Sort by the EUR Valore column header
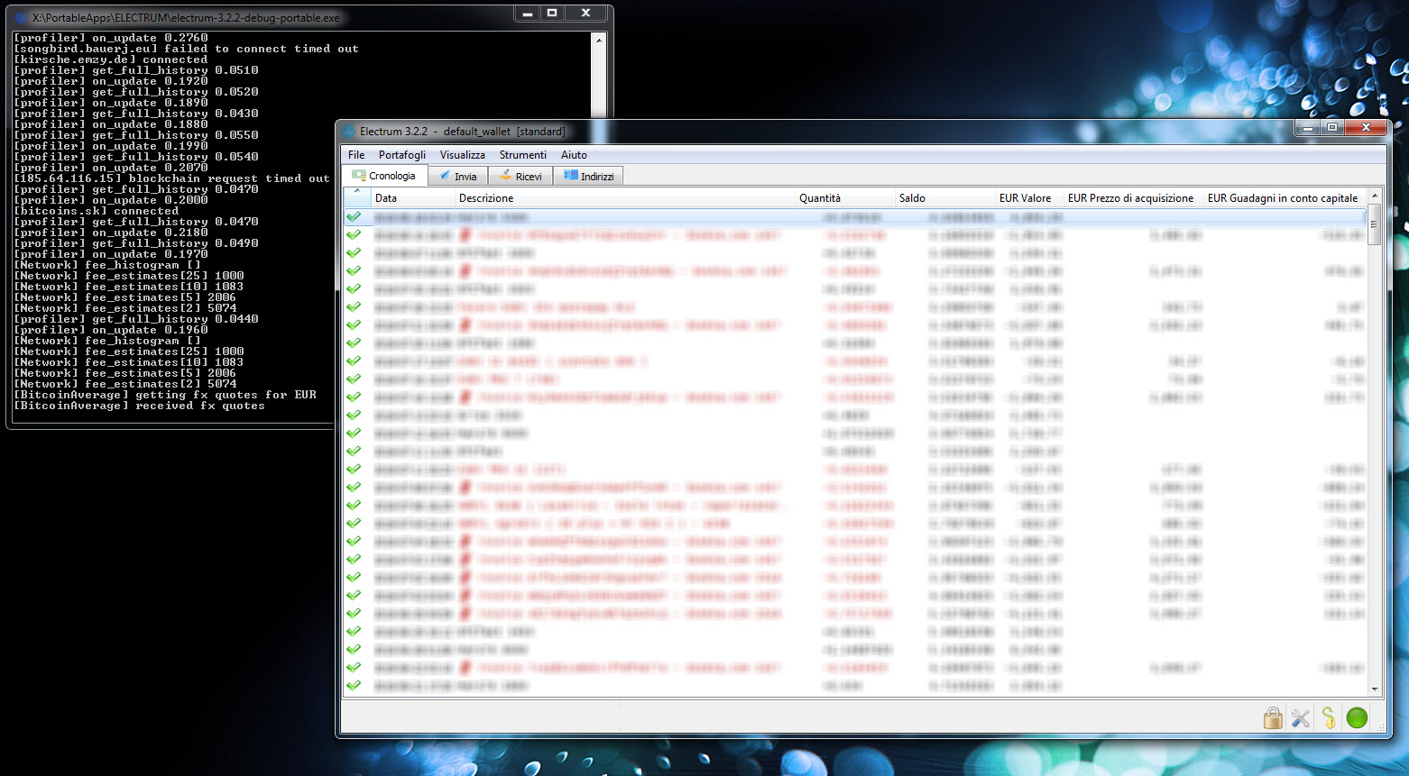The image size is (1409, 776). [1029, 198]
